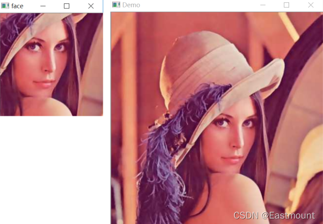Maximize the Demo window
Screen dimensions: 323x224
[286, 5]
